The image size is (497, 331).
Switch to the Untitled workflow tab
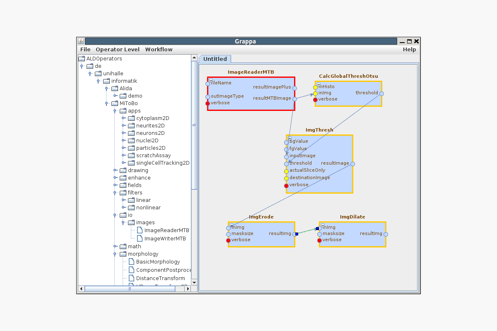click(x=215, y=59)
